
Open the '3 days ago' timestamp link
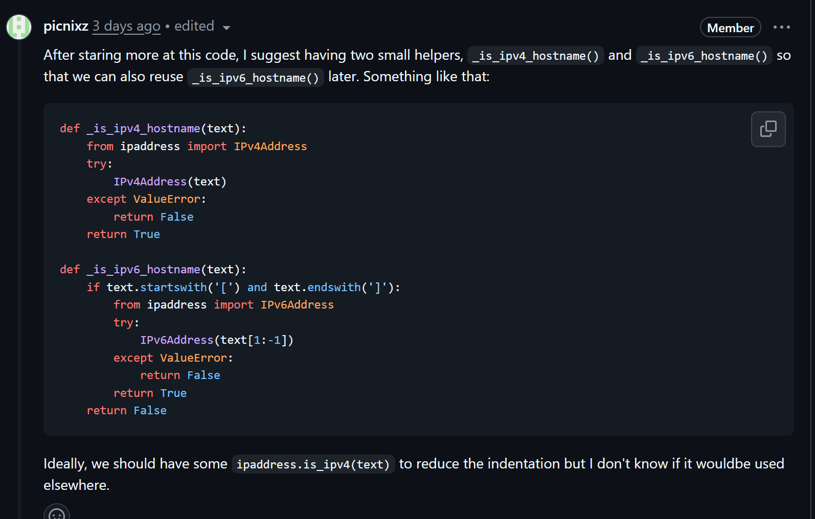[126, 26]
